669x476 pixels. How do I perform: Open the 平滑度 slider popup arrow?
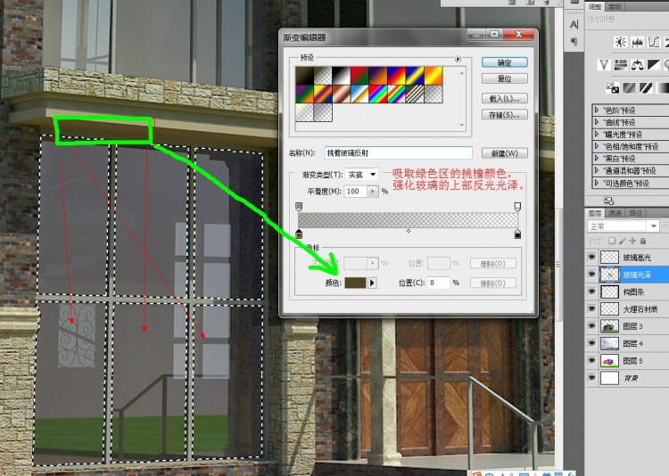(373, 192)
